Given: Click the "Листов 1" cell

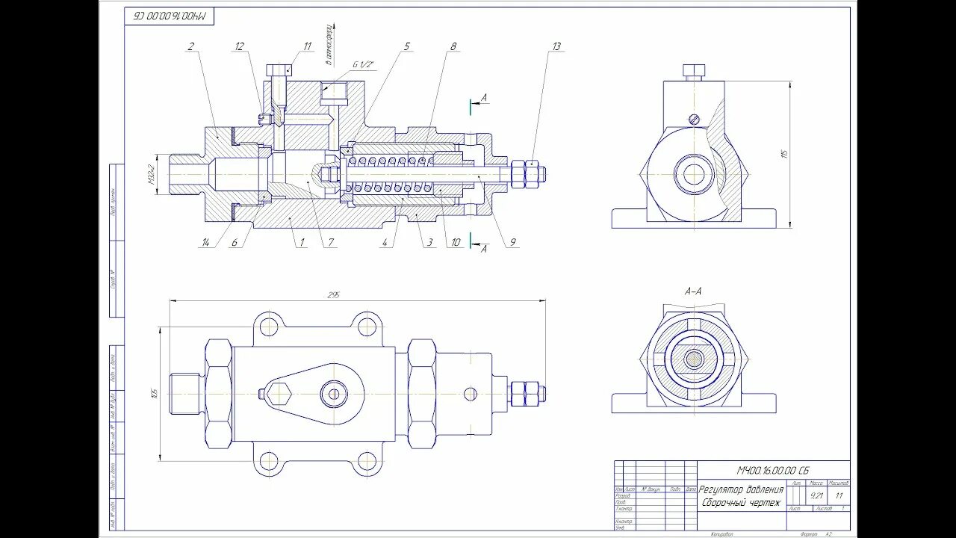Looking at the screenshot, I should point(831,509).
